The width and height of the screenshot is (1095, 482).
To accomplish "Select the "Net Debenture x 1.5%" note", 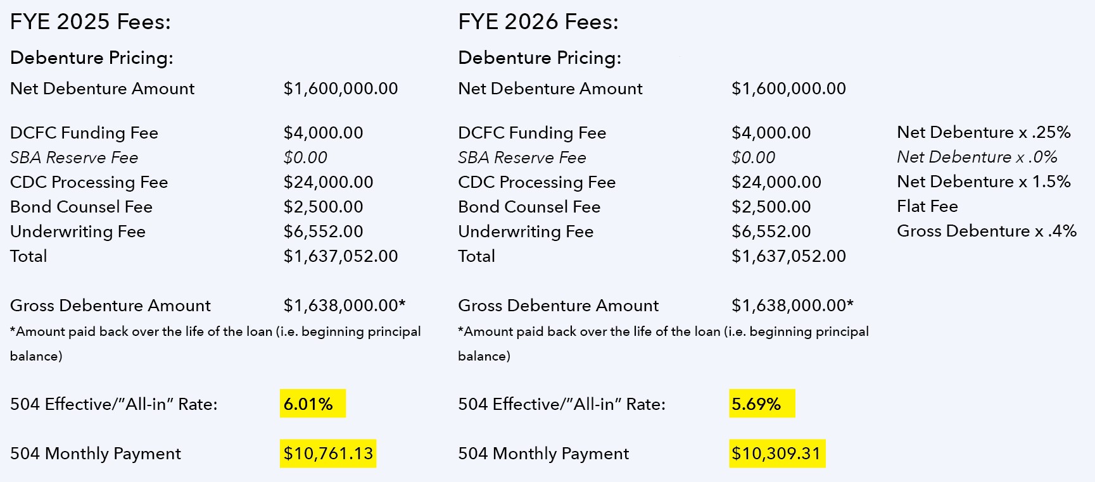I will [984, 182].
